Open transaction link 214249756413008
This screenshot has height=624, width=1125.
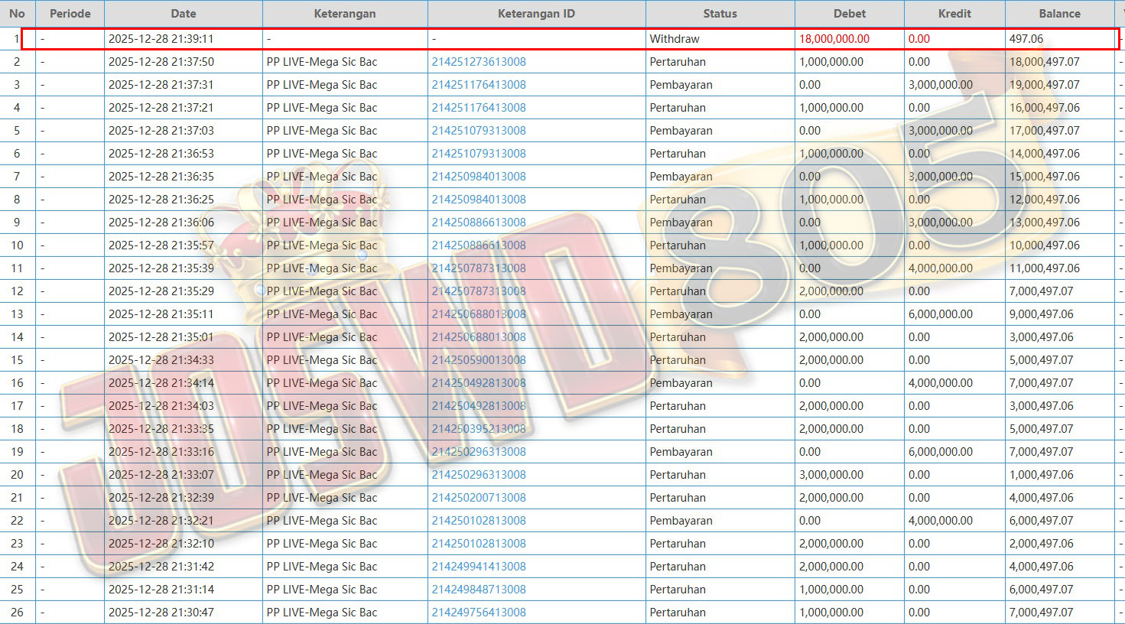479,613
